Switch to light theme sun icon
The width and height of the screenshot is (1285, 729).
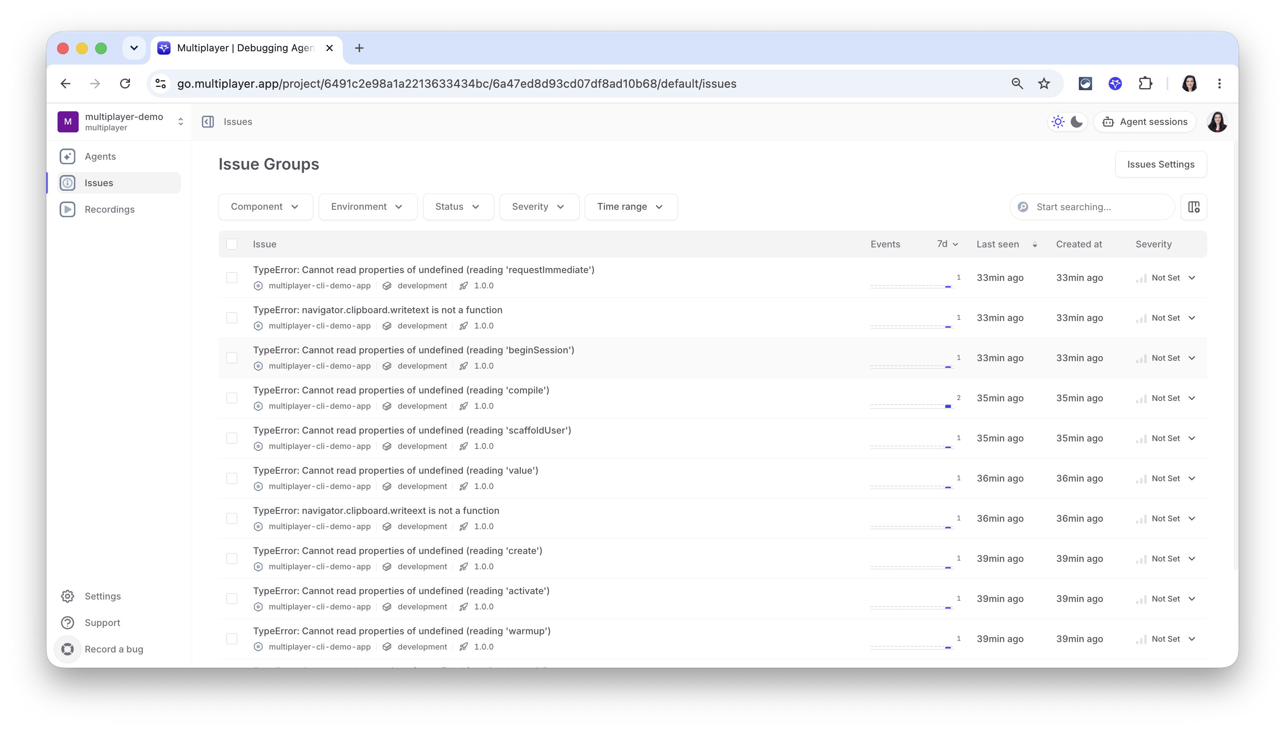(x=1058, y=122)
